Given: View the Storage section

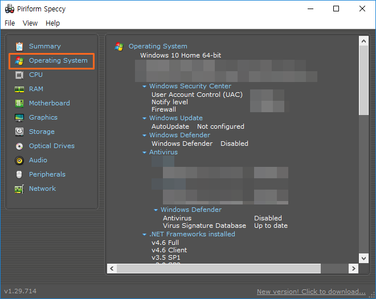Looking at the screenshot, I should click(x=42, y=132).
